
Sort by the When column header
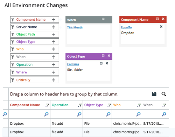coord(148,105)
